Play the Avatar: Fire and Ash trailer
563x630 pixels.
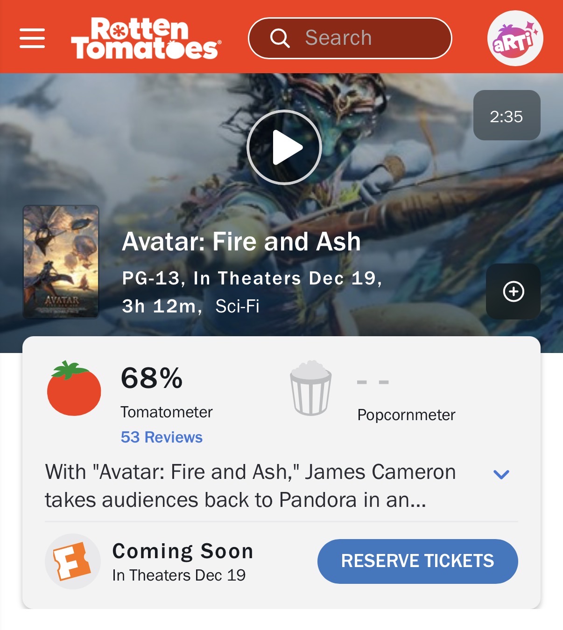point(284,147)
